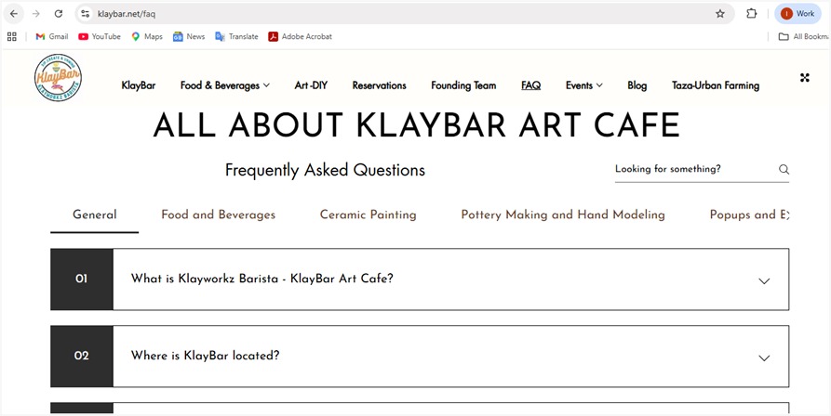The height and width of the screenshot is (416, 831).
Task: Open the Art-DIY menu item
Action: [311, 85]
